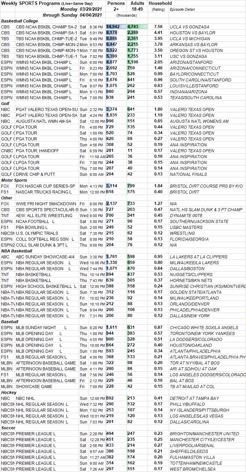Click the 'Soccer' section heading
Image resolution: width=246 pixels, height=472 pixels.
point(8,428)
